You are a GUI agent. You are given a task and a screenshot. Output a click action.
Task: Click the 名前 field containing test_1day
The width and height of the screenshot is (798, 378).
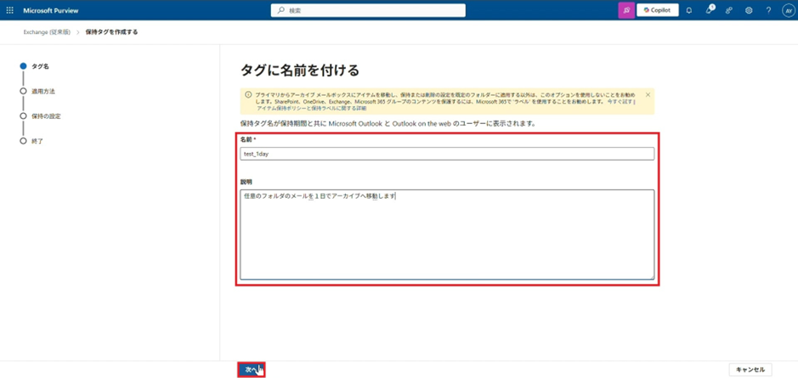[x=447, y=154]
